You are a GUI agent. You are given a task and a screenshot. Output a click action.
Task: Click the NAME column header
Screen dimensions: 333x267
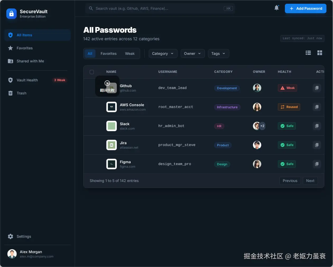[x=111, y=72]
